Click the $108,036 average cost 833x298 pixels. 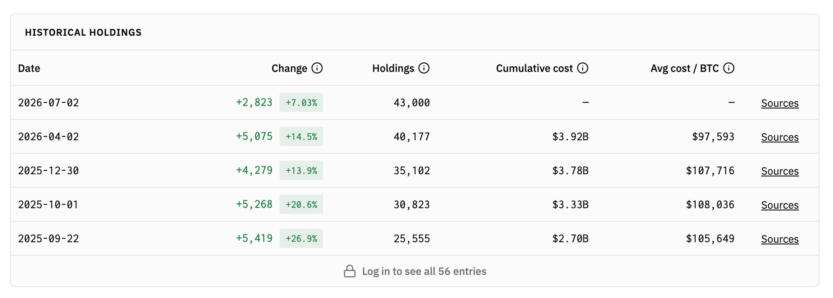(x=710, y=205)
